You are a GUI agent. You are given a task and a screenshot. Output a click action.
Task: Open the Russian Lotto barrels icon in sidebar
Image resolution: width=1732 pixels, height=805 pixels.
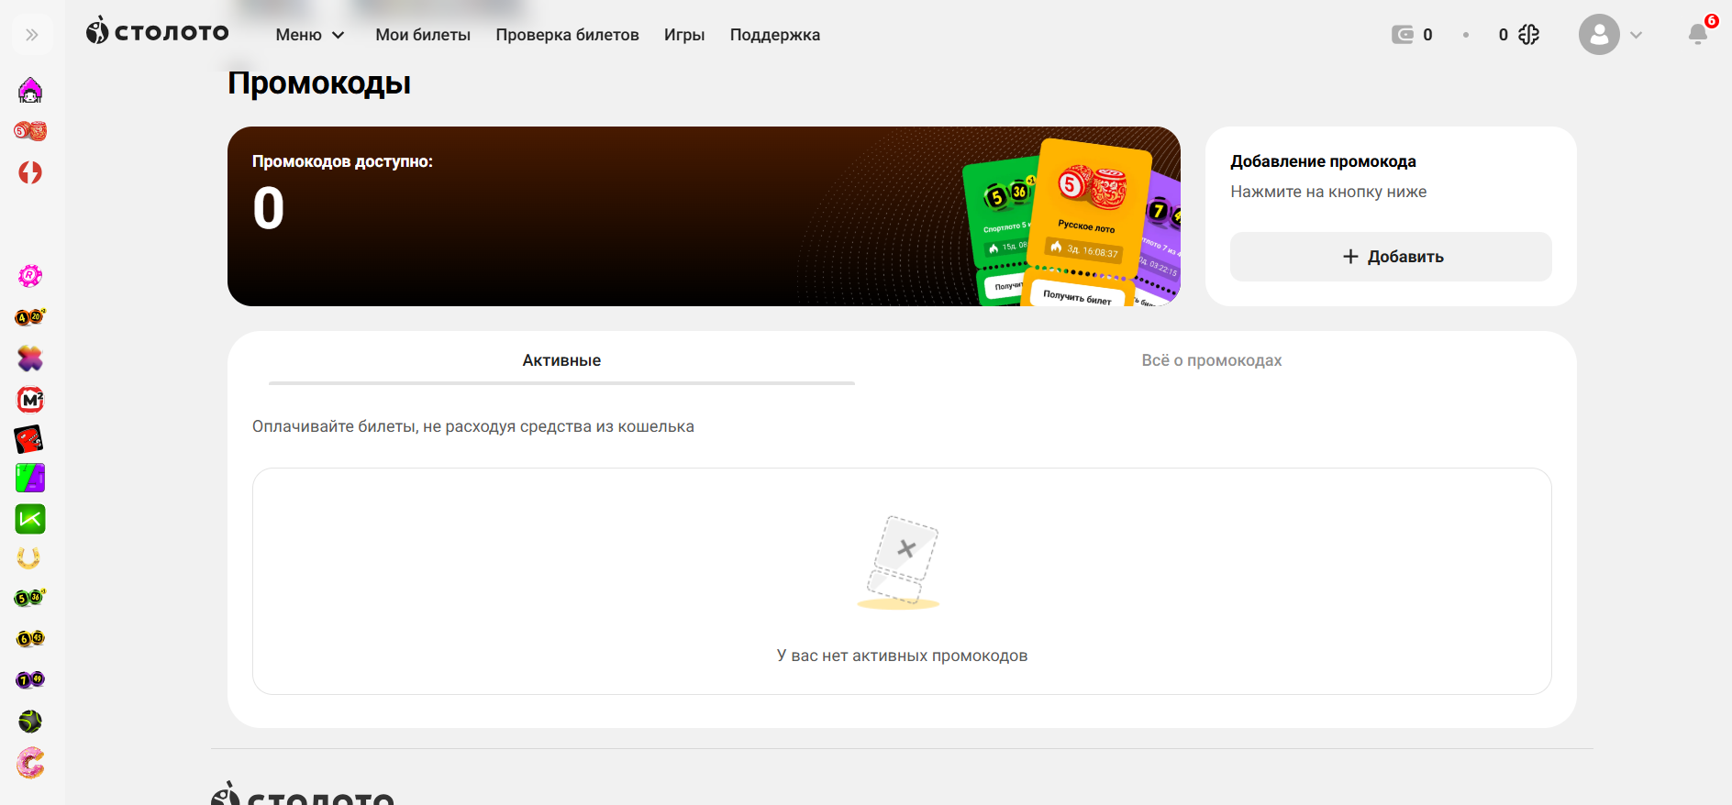point(30,131)
